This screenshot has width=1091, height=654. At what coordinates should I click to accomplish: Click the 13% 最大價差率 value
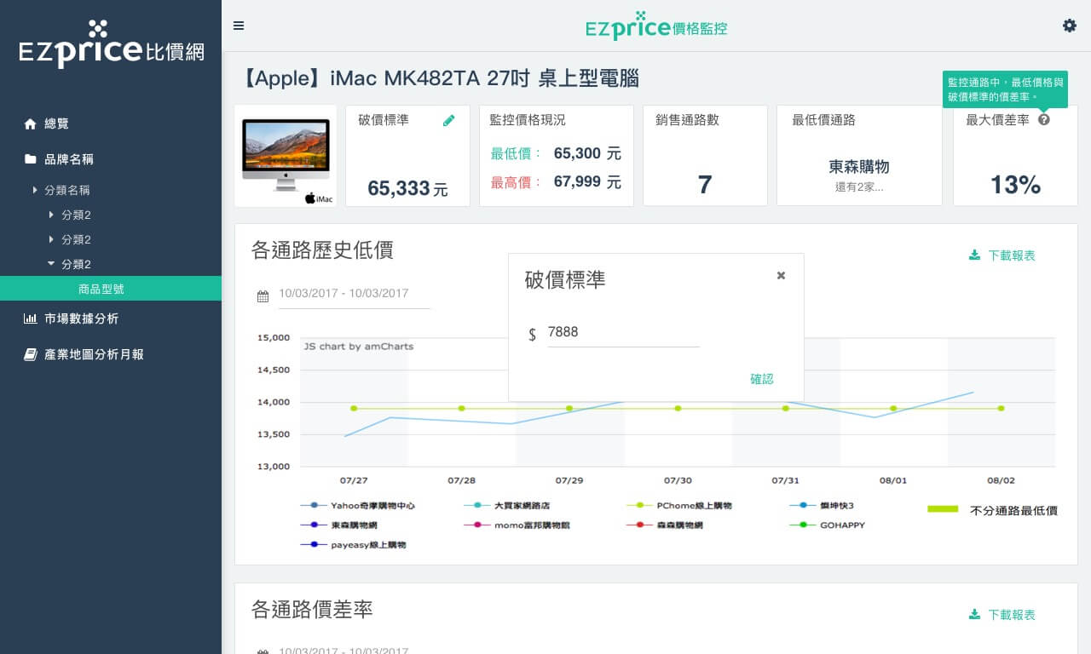(1015, 185)
